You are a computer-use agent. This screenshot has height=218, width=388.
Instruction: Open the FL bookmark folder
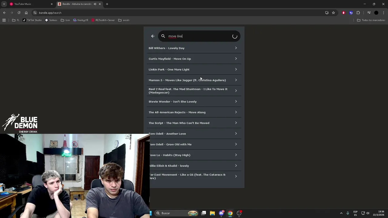click(16, 20)
